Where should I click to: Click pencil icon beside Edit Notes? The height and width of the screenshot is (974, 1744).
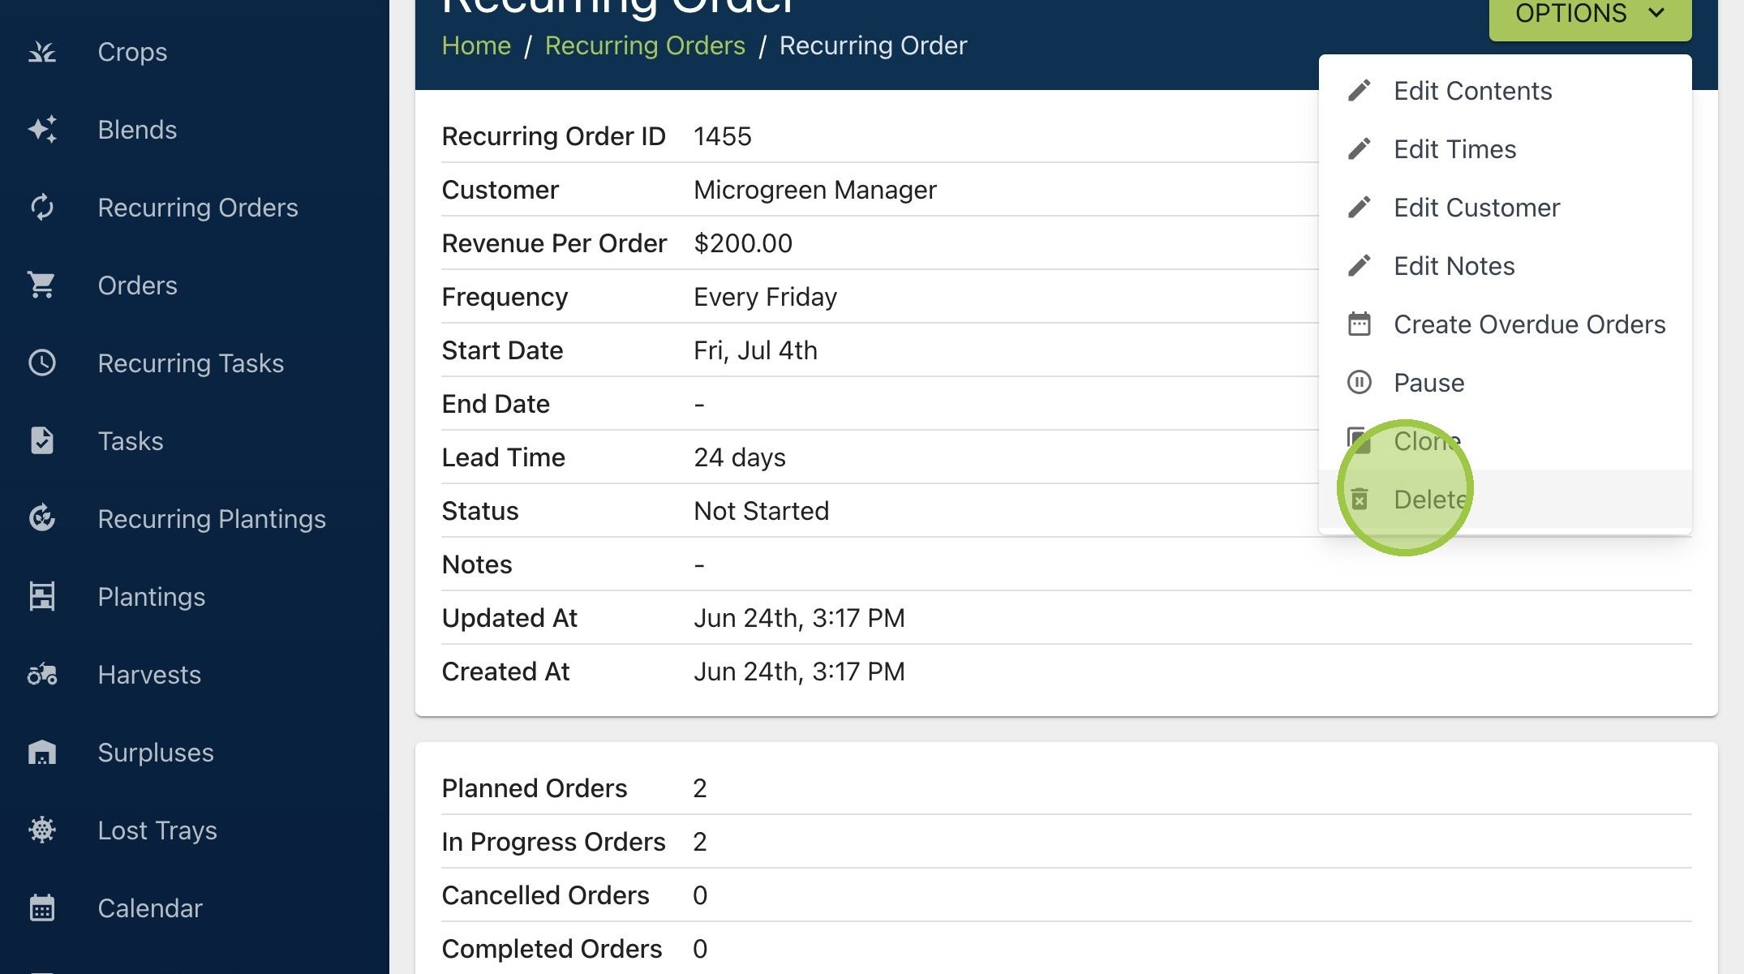coord(1360,266)
